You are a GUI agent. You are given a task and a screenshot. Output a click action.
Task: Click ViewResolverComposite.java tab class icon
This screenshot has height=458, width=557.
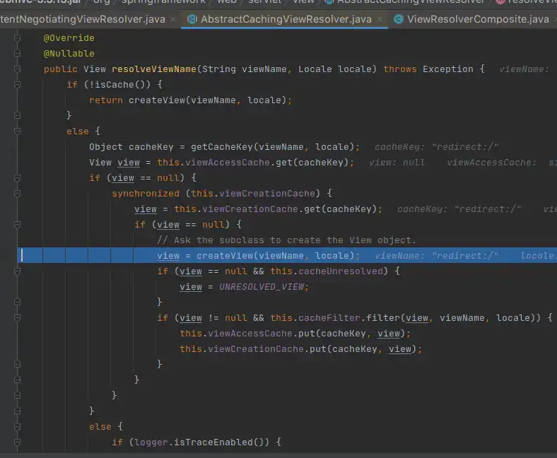(399, 19)
